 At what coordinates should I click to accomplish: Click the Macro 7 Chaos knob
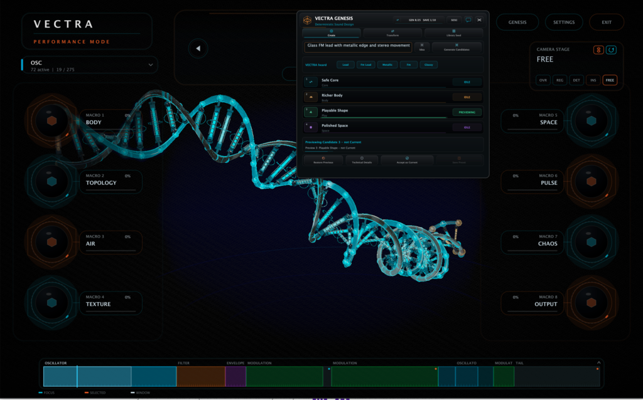(591, 241)
